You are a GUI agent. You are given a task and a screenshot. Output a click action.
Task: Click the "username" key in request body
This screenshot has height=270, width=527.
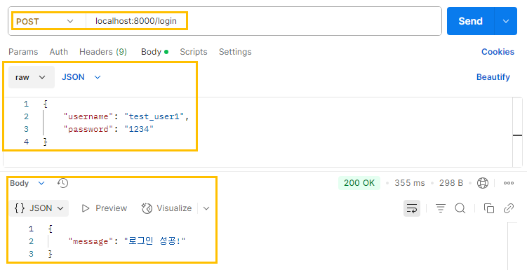coord(88,116)
